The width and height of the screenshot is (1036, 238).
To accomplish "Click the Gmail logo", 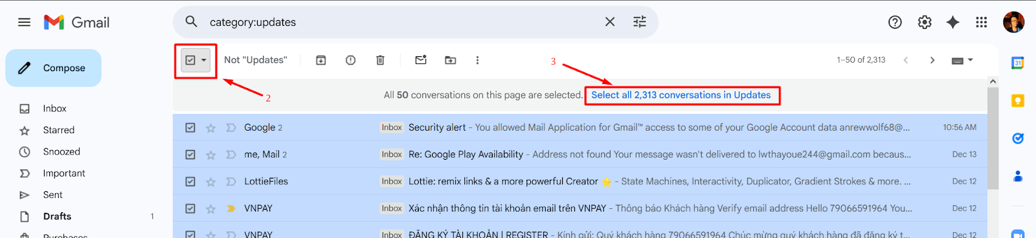I will 76,22.
